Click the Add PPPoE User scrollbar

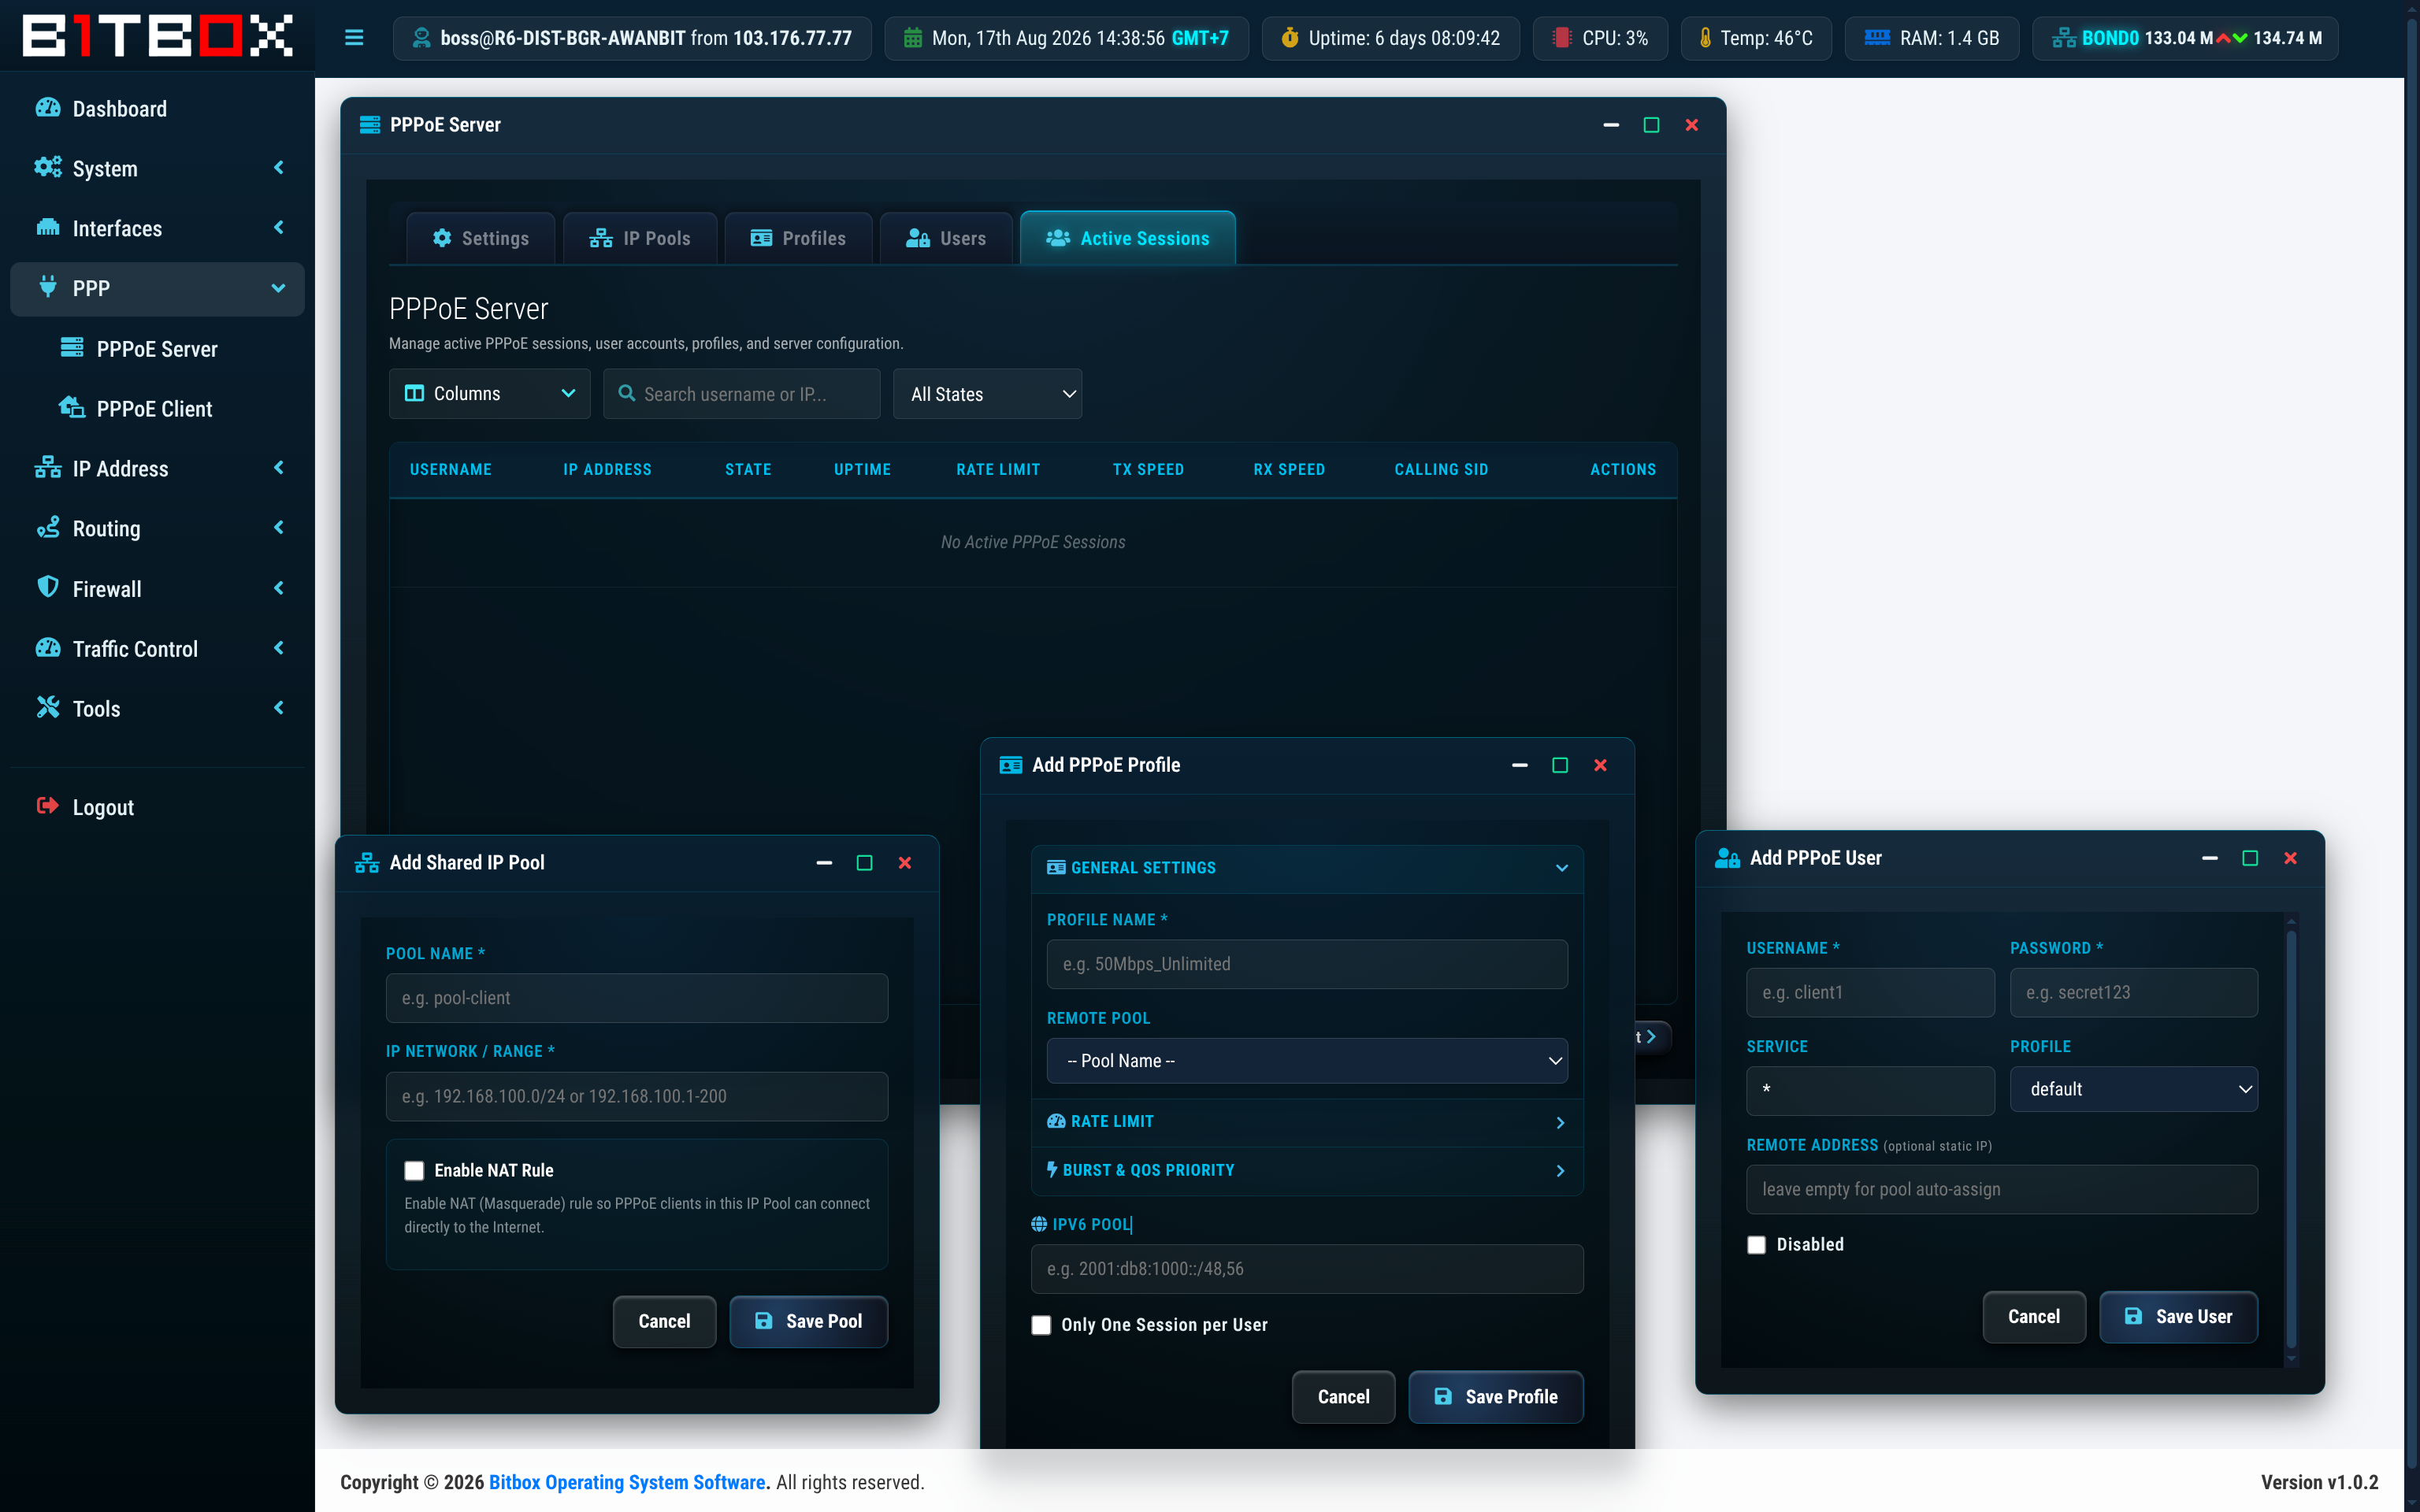pyautogui.click(x=2291, y=1140)
